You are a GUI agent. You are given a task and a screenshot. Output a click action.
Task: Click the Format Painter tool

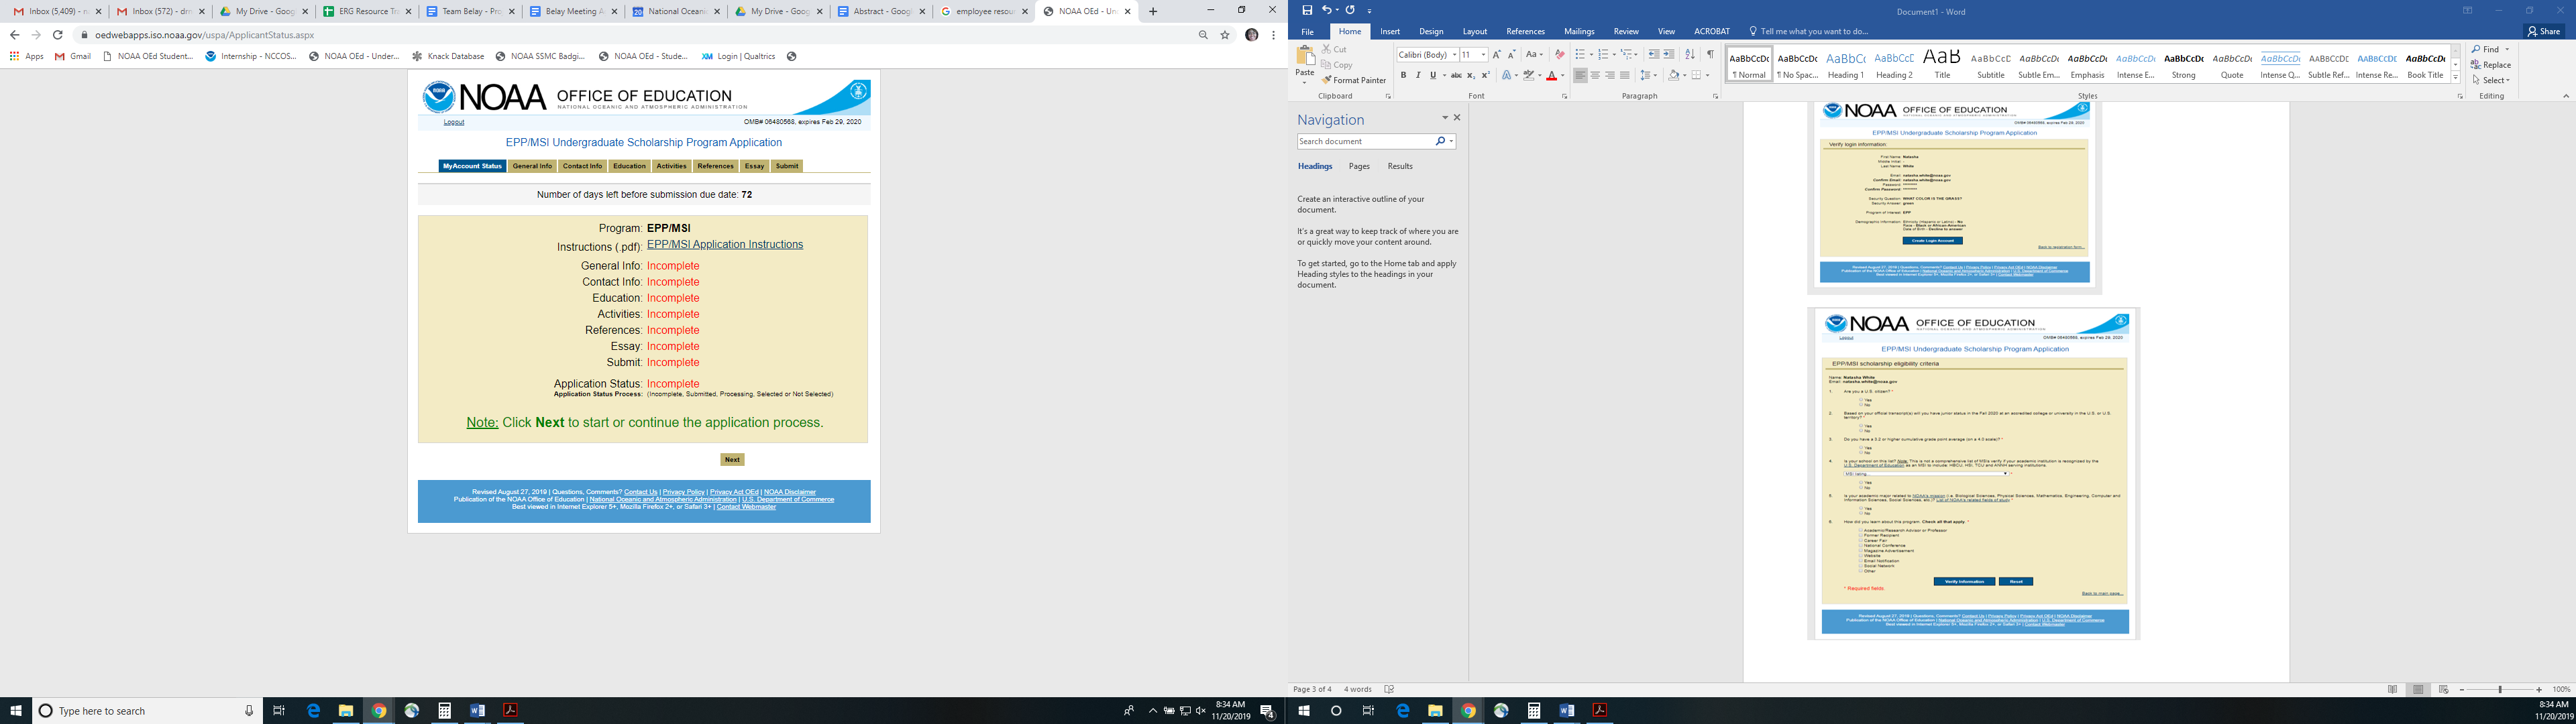1354,80
